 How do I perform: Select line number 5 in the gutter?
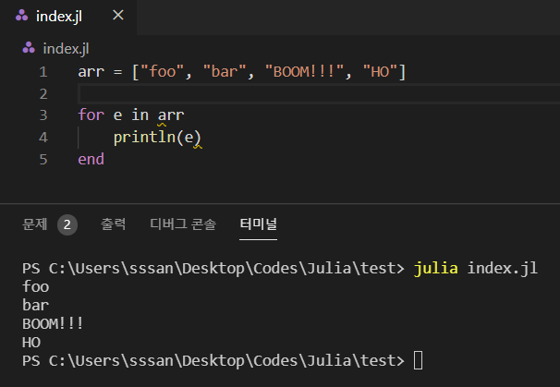[43, 159]
